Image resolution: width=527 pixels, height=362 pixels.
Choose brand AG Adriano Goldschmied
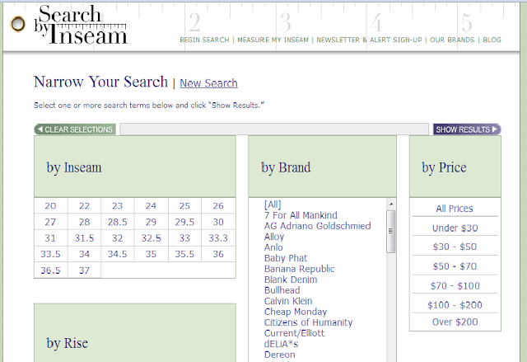(317, 226)
